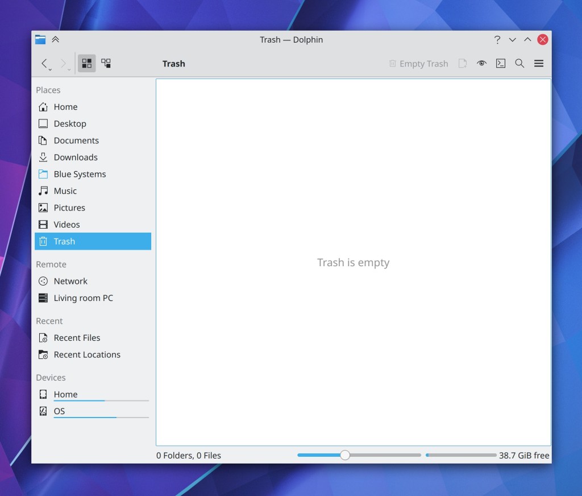Select Downloads in the sidebar
Viewport: 582px width, 496px height.
tap(75, 158)
